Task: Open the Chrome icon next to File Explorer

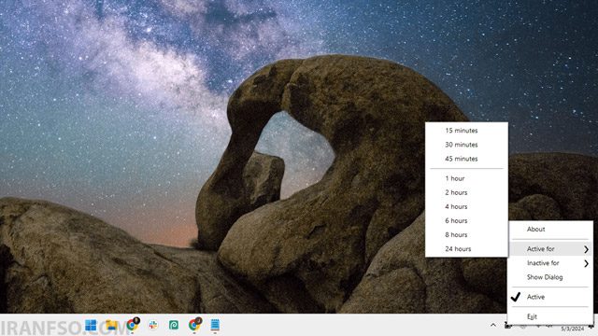Action: 133,325
